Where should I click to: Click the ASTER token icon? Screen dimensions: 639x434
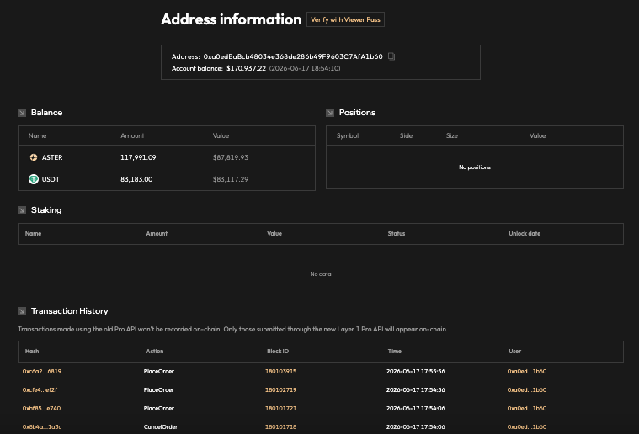click(34, 157)
